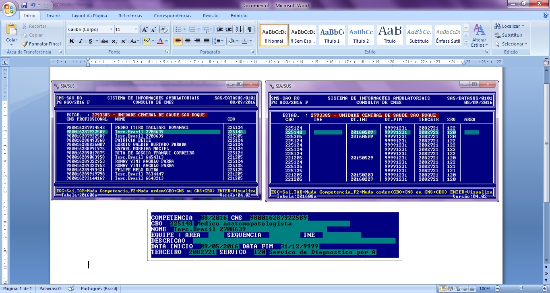The width and height of the screenshot is (550, 293).
Task: Select the Título 1 style thumbnail
Action: 332,35
